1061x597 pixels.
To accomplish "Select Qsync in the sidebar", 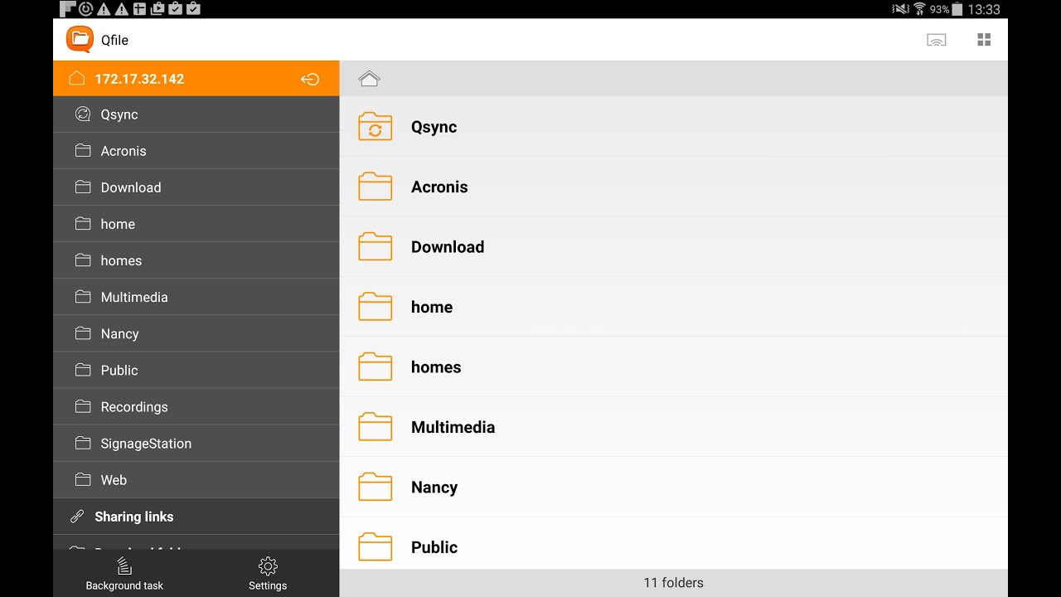I will [196, 114].
